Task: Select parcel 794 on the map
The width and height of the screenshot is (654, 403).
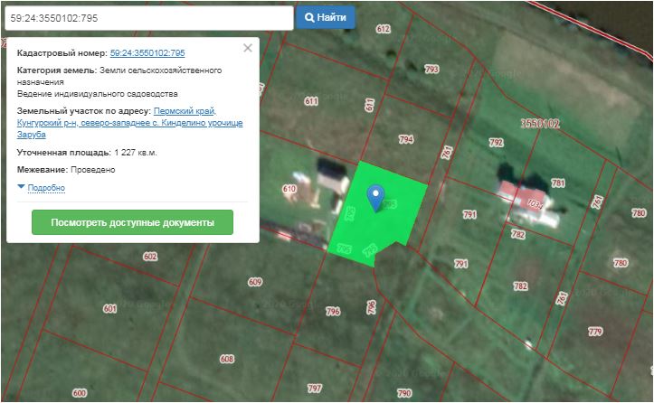Action: point(405,139)
